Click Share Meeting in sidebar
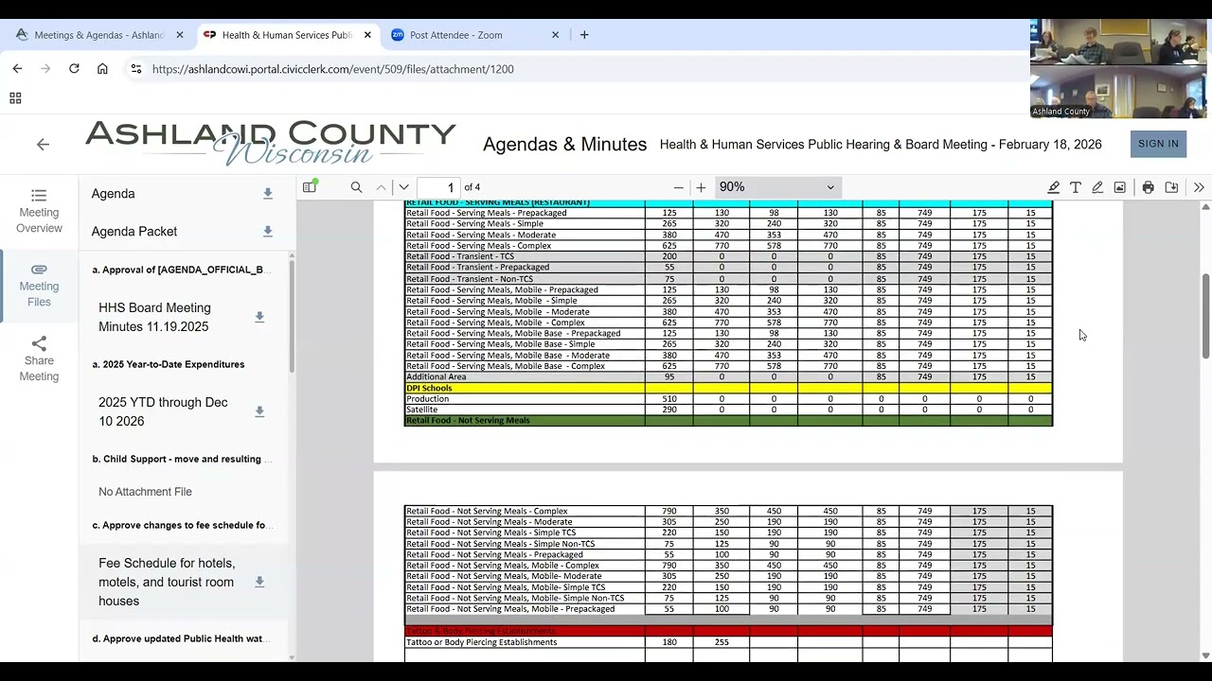 point(39,359)
